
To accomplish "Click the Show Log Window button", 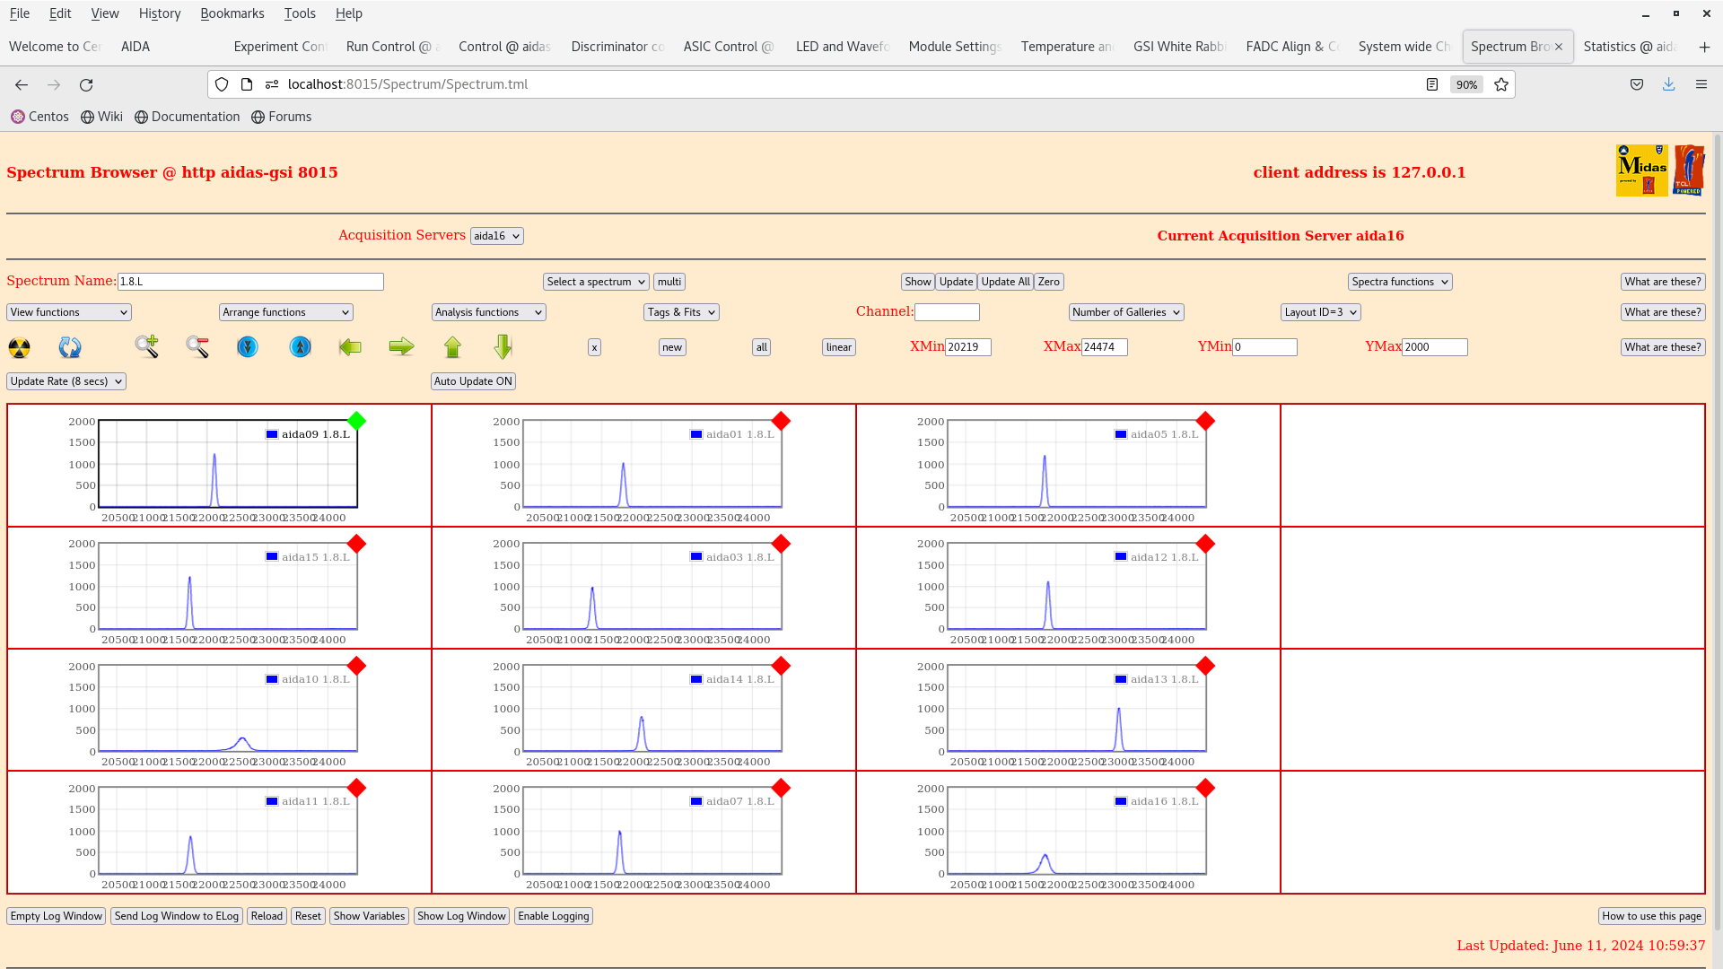I will pyautogui.click(x=461, y=916).
